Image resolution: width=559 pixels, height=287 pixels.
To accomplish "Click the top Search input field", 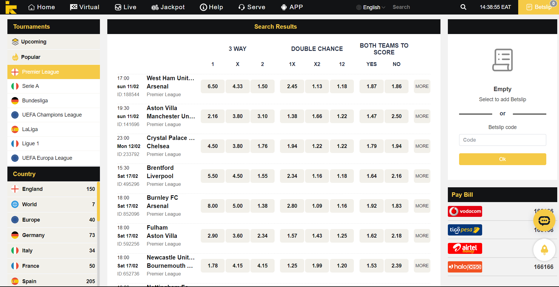I will [423, 7].
